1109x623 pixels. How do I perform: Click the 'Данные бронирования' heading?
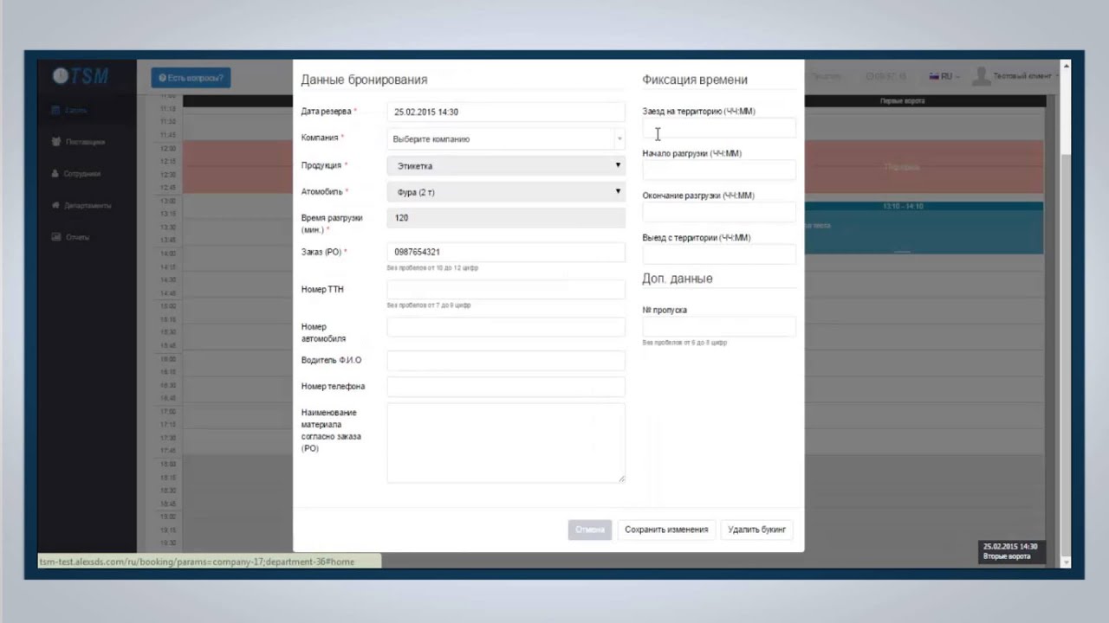point(364,80)
